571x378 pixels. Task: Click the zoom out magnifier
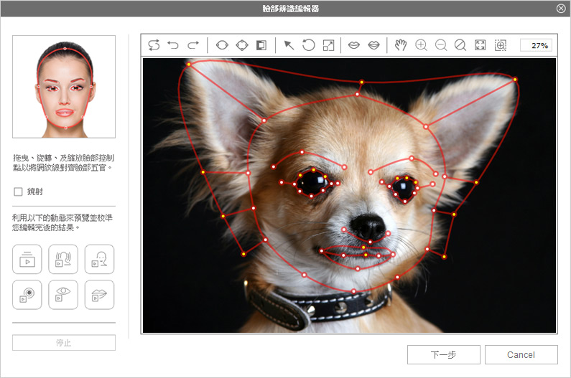point(441,45)
